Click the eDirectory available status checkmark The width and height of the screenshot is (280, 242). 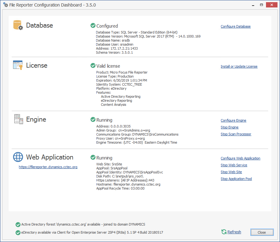[18, 232]
